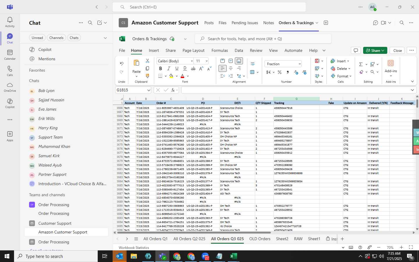Click the green Share button
This screenshot has width=419, height=262.
pyautogui.click(x=375, y=50)
